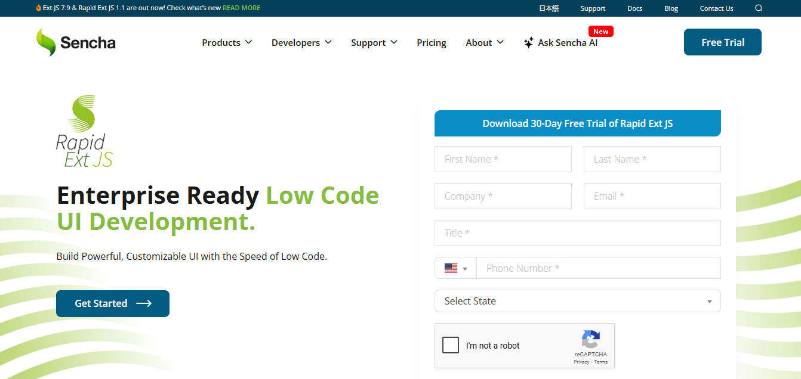Click the arrow on Get Started
This screenshot has width=801, height=379.
[x=144, y=303]
